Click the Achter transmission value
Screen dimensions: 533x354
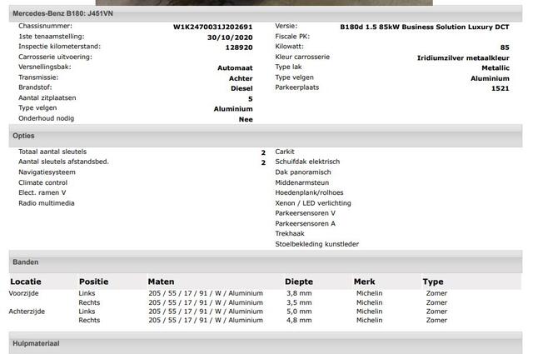coord(241,78)
